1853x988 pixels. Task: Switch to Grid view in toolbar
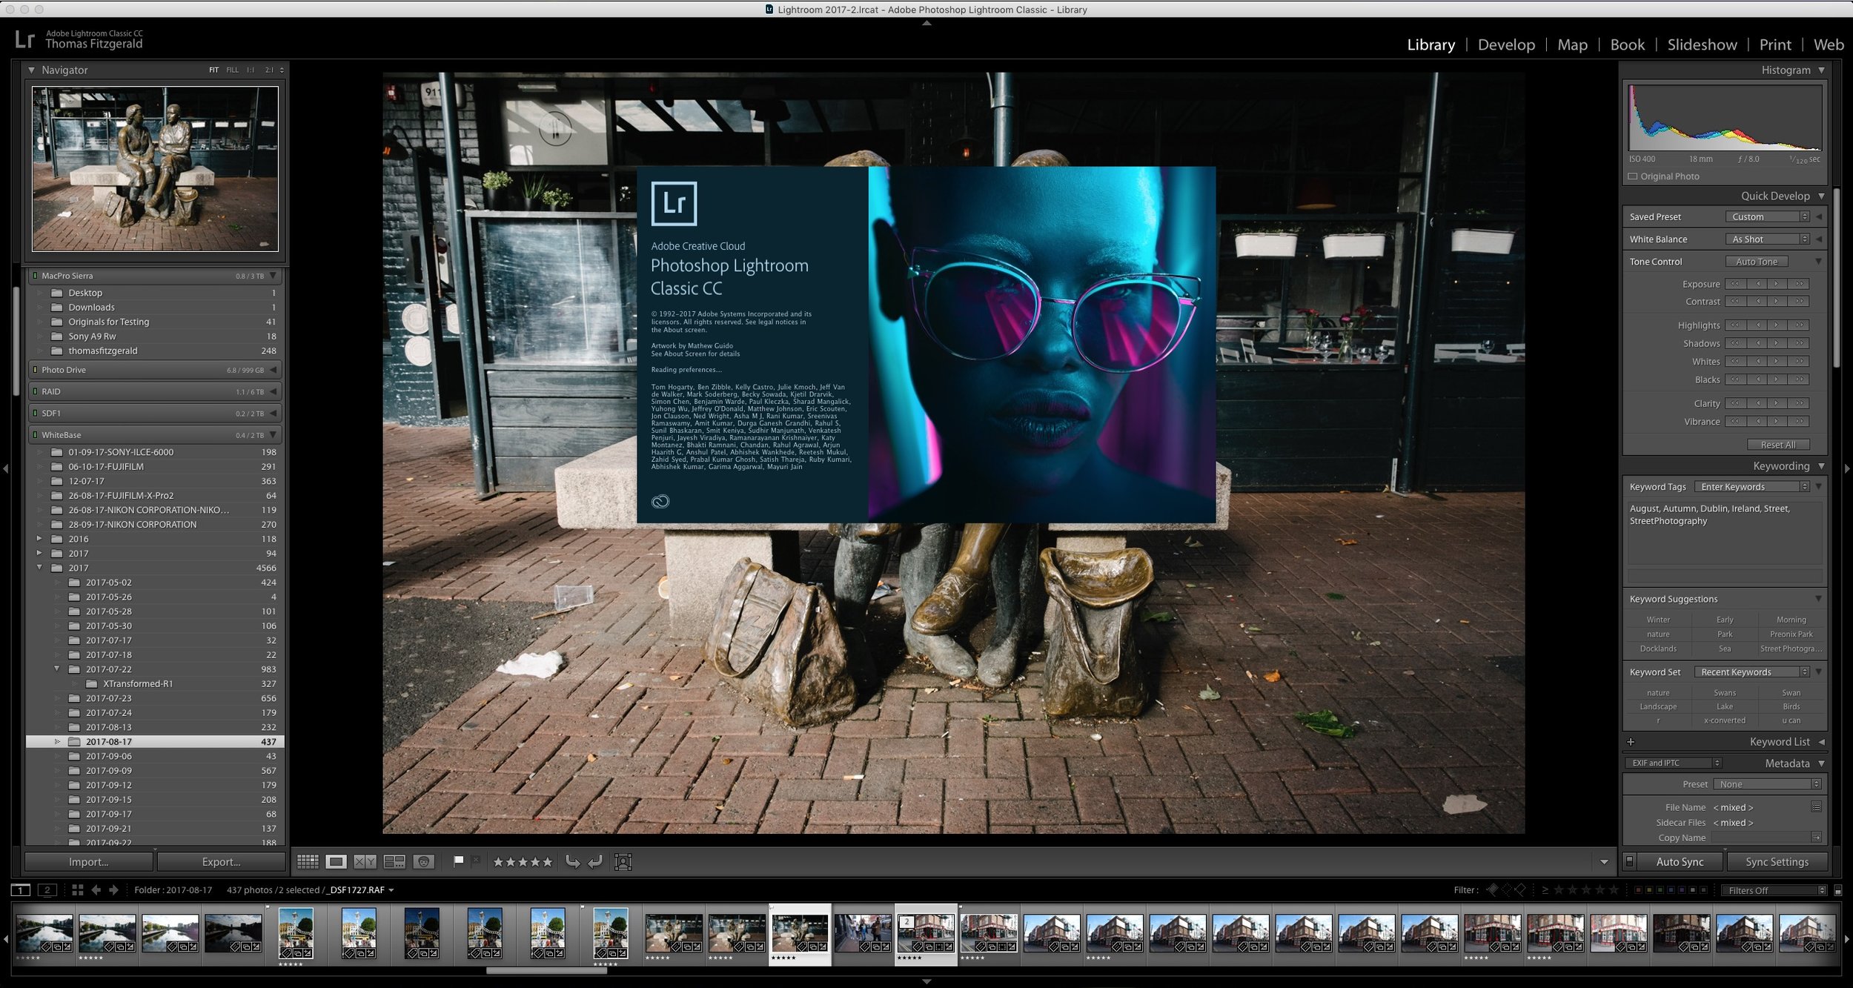pos(307,861)
